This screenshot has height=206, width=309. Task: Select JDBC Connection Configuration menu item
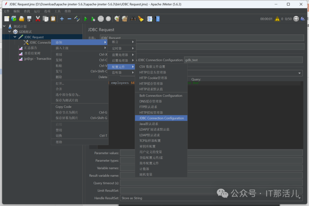point(161,118)
